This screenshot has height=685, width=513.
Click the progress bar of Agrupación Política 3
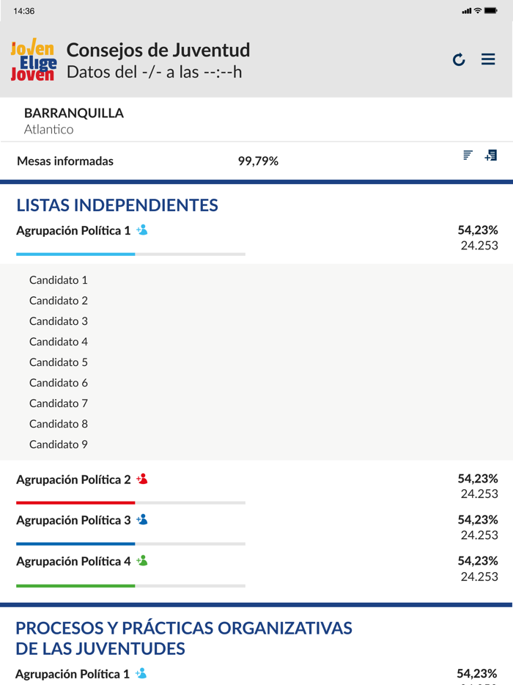click(130, 543)
